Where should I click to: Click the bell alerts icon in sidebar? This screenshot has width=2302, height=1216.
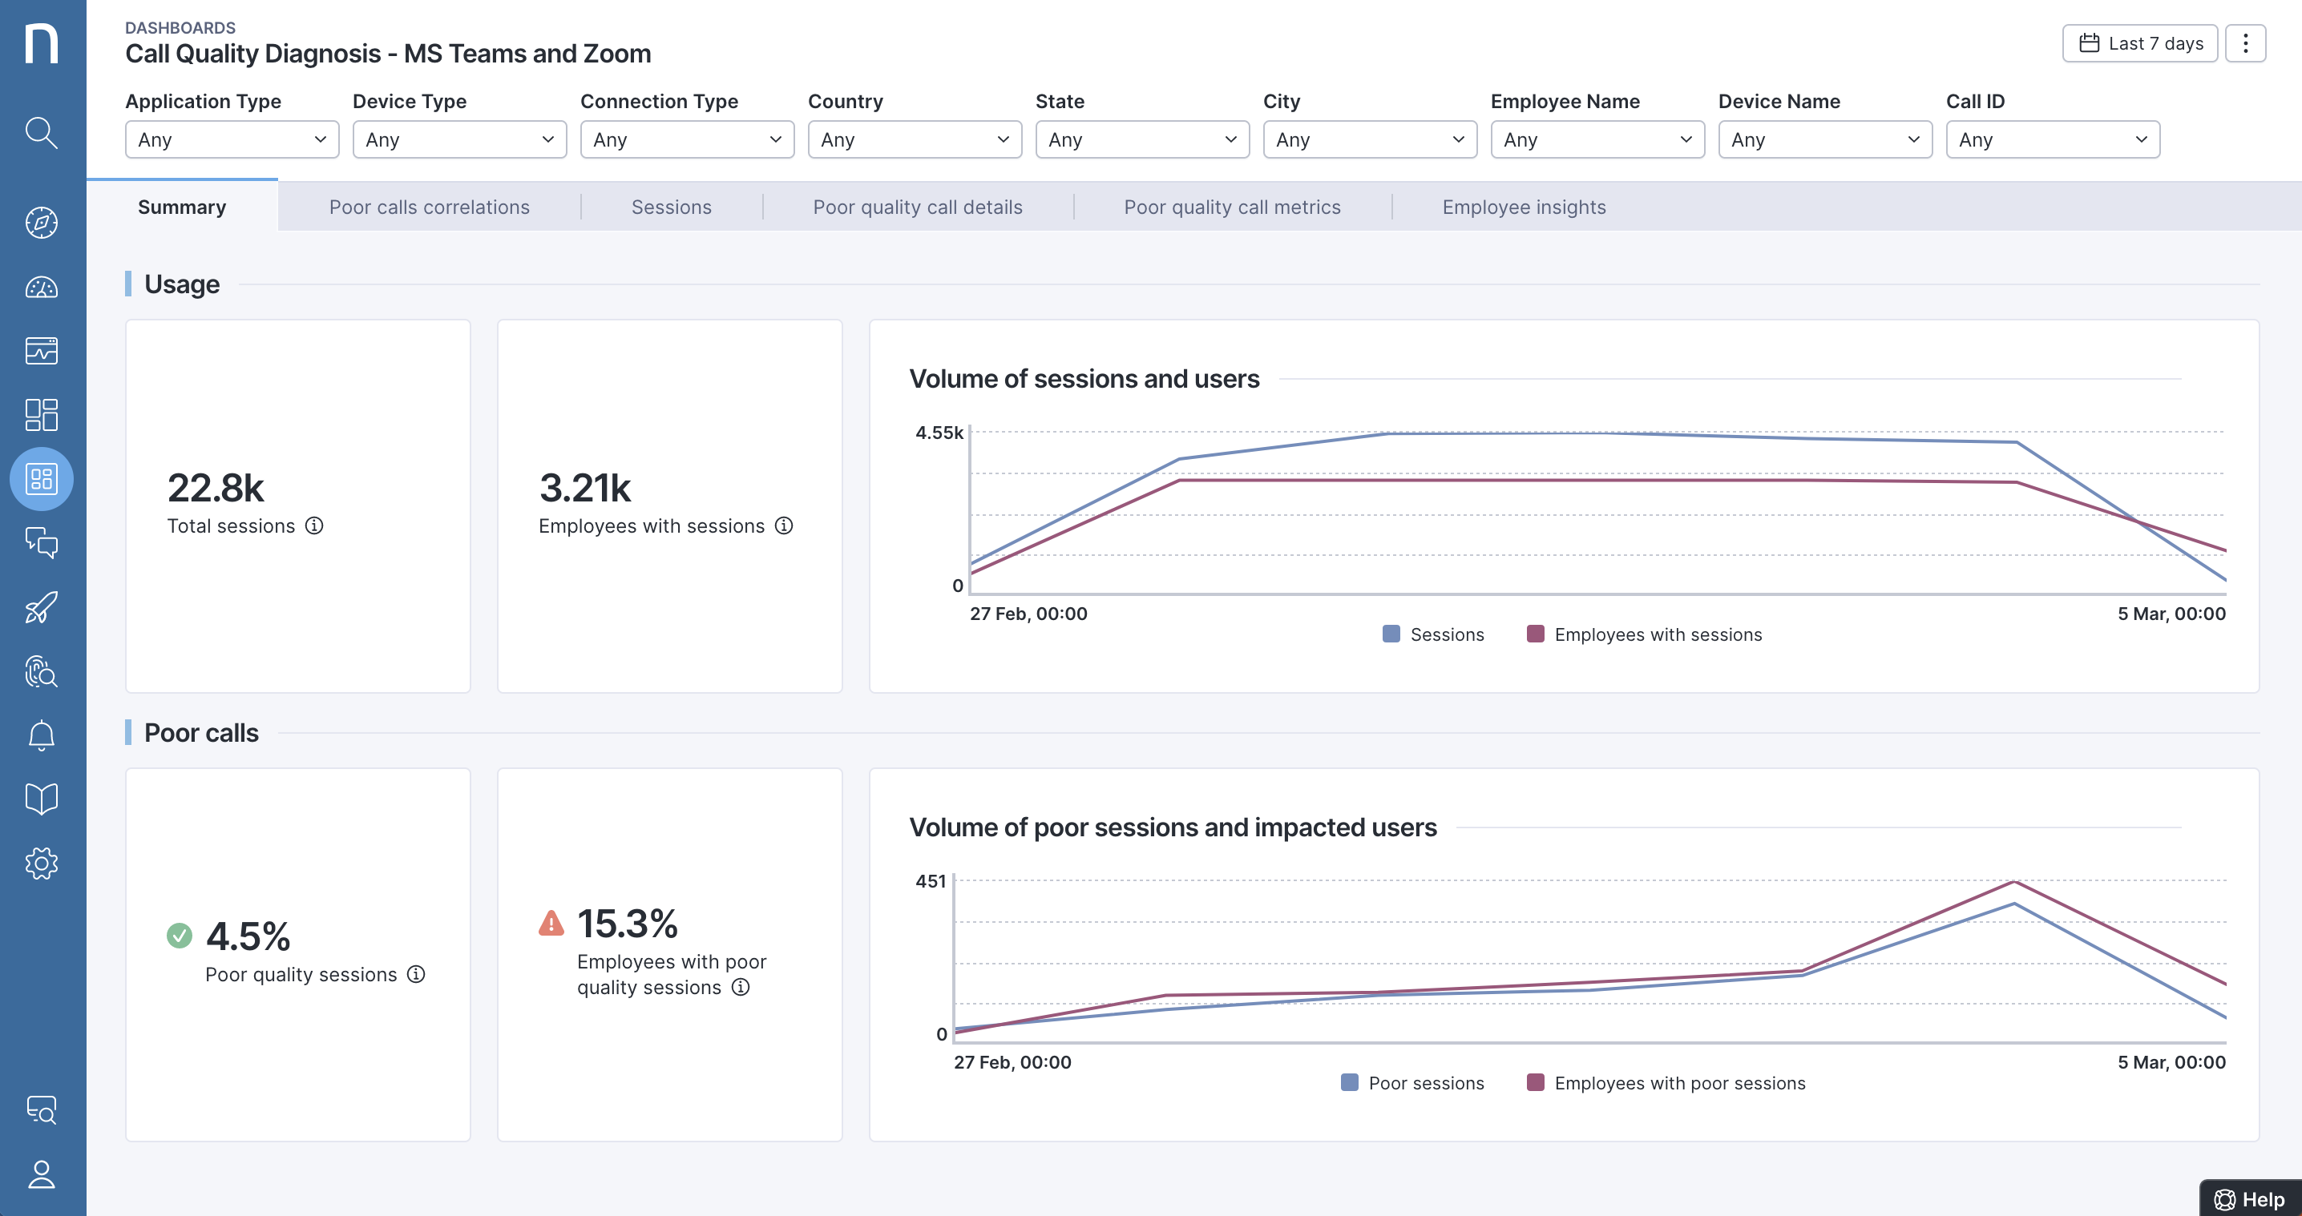click(41, 735)
